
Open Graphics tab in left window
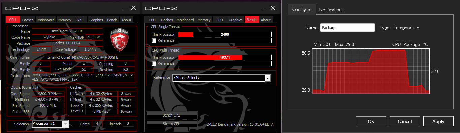(96, 20)
